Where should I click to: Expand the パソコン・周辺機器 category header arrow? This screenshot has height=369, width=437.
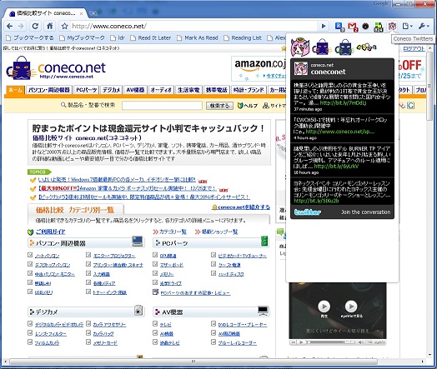click(x=32, y=243)
